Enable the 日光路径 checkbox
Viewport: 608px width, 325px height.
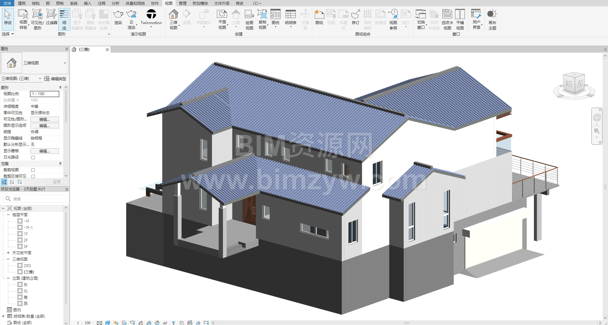pos(33,157)
